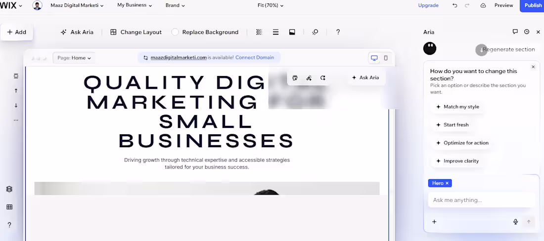The height and width of the screenshot is (241, 544).
Task: Click the section quick-edit icon in left rail
Action: click(16, 76)
